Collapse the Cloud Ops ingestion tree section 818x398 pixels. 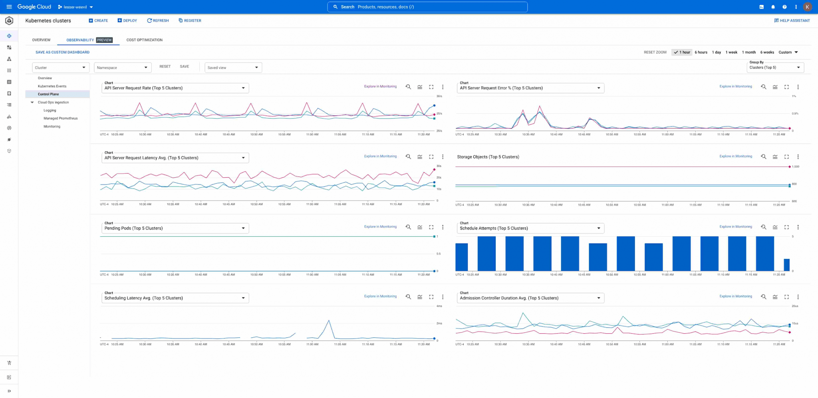pyautogui.click(x=32, y=102)
